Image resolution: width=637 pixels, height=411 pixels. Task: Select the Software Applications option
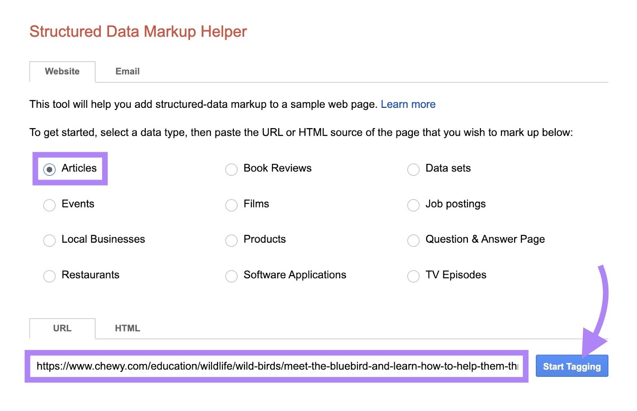tap(231, 276)
